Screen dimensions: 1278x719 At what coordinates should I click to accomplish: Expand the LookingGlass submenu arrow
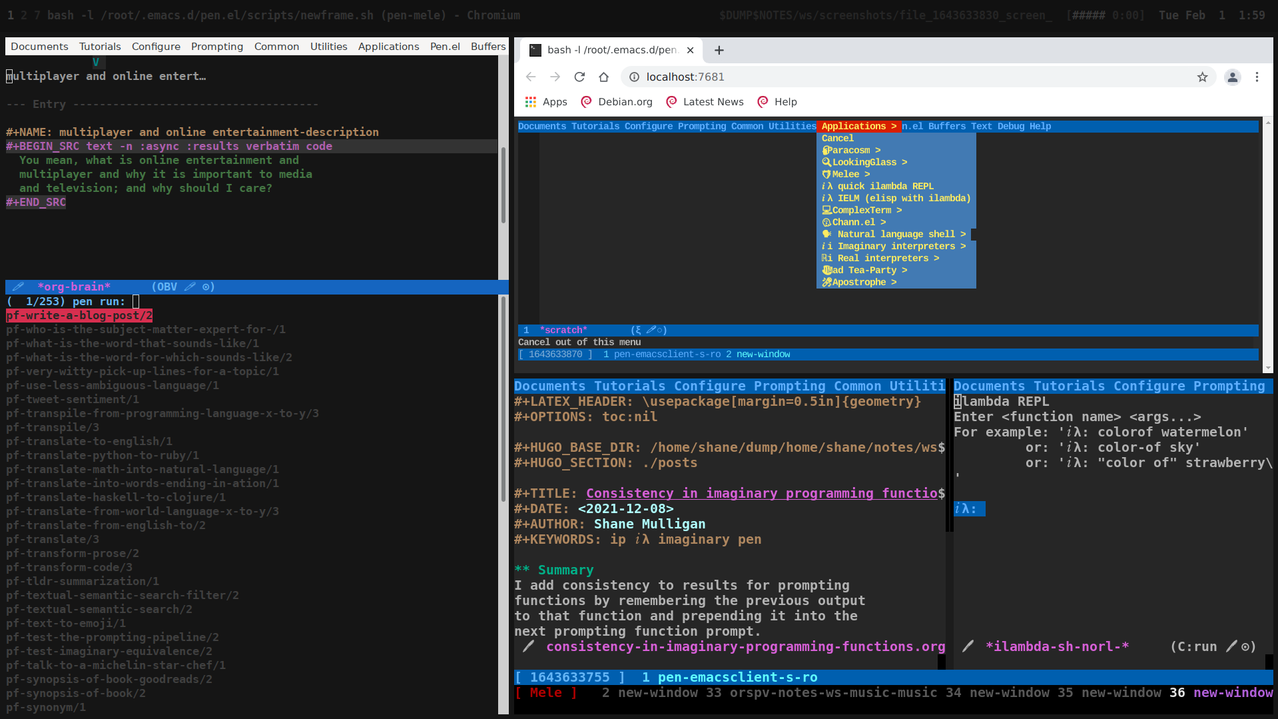904,162
